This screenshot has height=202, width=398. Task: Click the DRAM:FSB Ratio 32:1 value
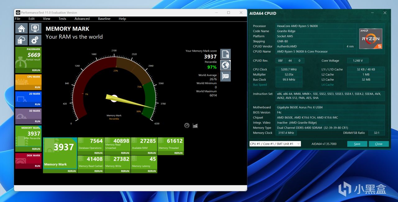pyautogui.click(x=377, y=133)
